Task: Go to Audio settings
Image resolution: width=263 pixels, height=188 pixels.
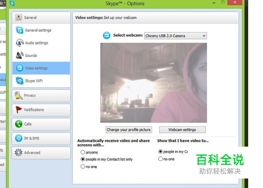Action: 41,43
